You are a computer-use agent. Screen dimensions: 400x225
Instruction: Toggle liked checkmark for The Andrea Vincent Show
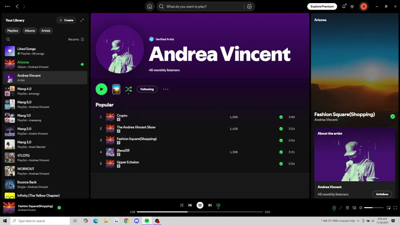coord(281,129)
